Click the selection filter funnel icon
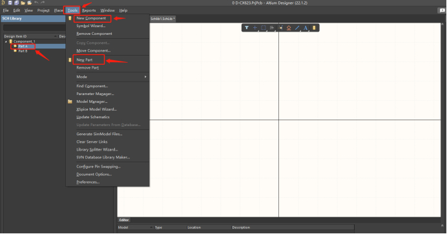Image resolution: width=447 pixels, height=234 pixels. click(x=247, y=28)
